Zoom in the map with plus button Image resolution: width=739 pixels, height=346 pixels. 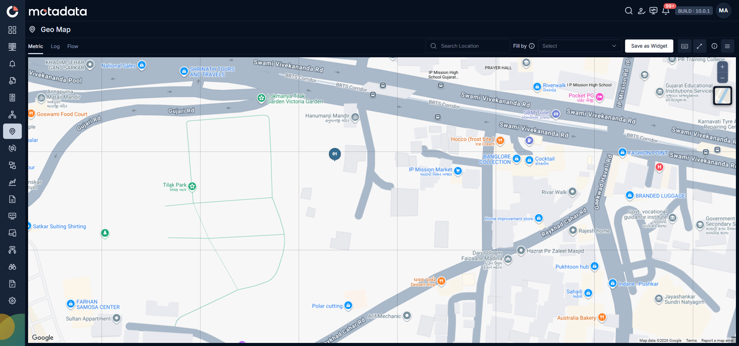pyautogui.click(x=722, y=67)
